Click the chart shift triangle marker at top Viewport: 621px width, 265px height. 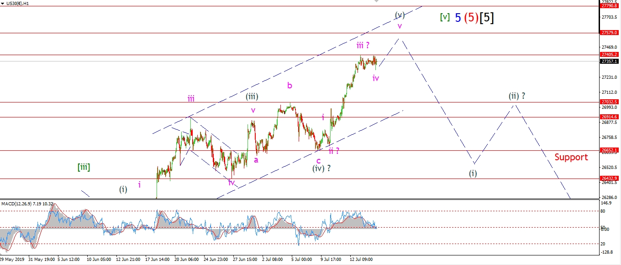coord(376,1)
